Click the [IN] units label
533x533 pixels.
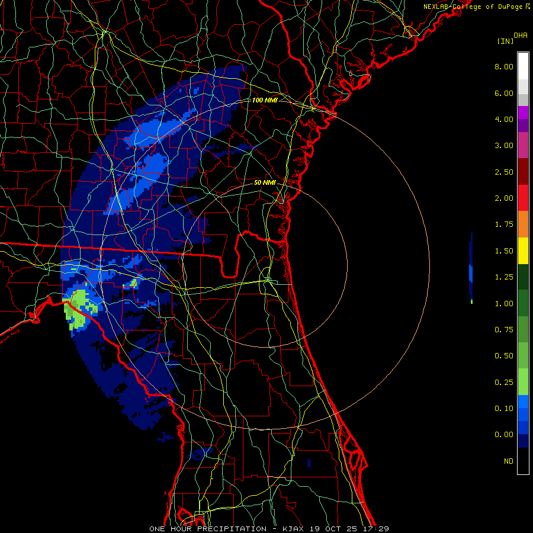pos(506,41)
